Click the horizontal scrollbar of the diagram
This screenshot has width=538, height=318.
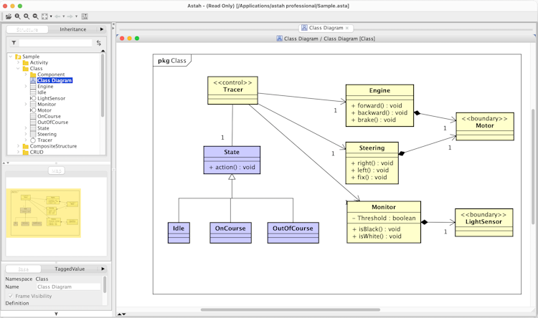pyautogui.click(x=291, y=310)
